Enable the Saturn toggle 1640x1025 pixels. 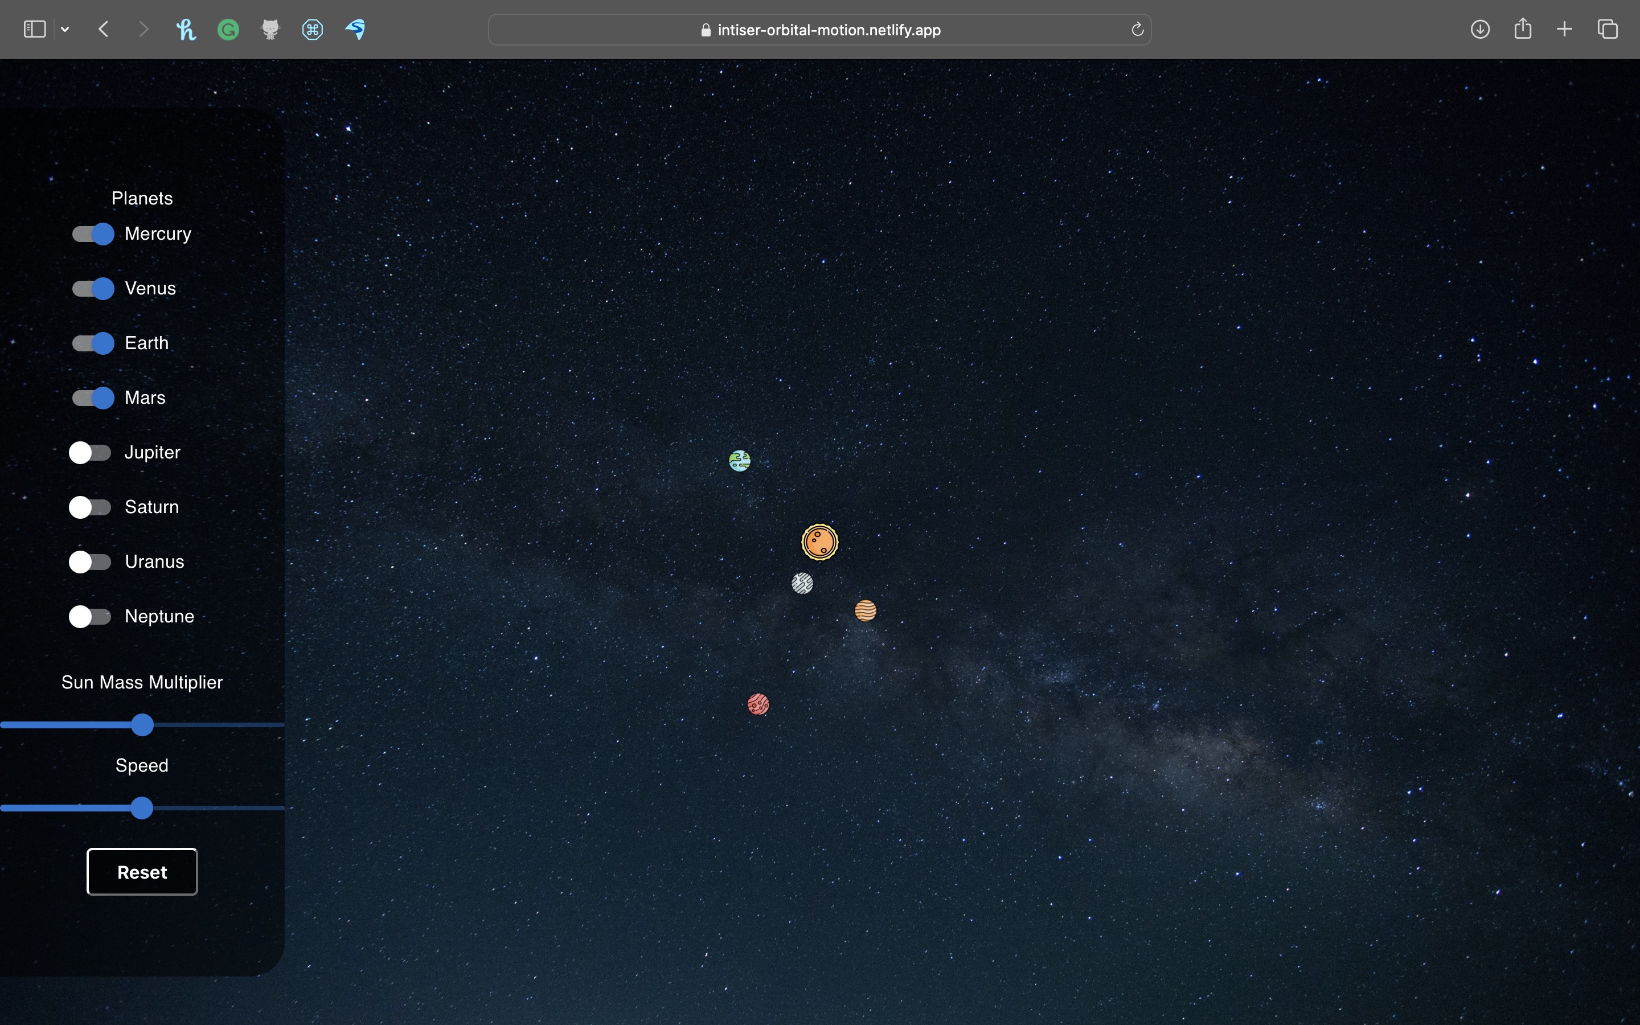(90, 507)
